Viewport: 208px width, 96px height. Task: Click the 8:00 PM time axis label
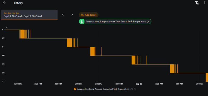99,84
